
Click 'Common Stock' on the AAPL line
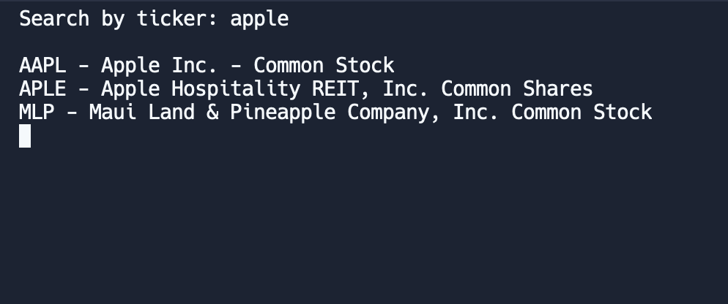click(324, 65)
